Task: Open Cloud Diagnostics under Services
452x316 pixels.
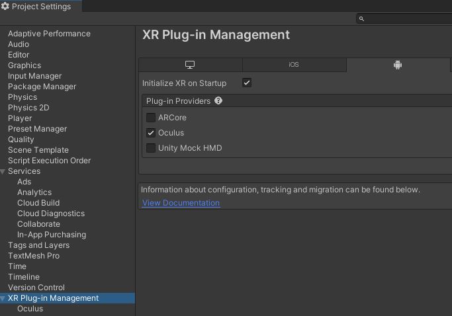Action: (51, 214)
